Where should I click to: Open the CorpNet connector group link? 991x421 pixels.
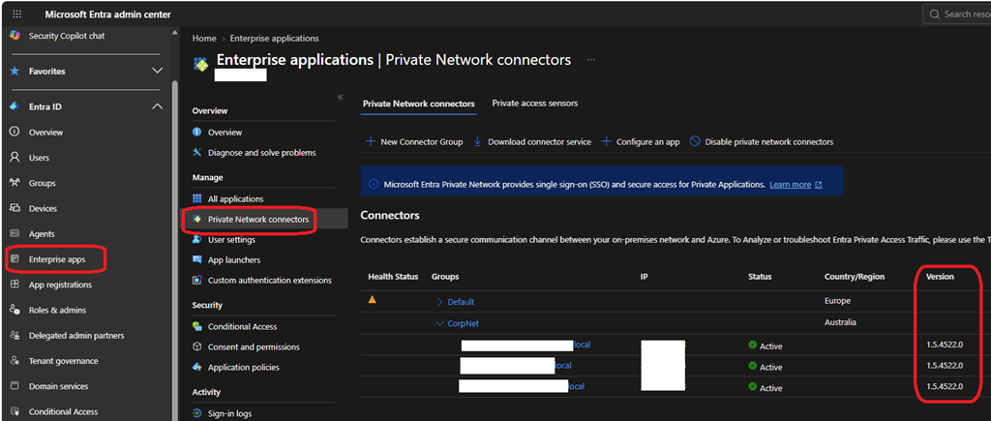(x=464, y=323)
